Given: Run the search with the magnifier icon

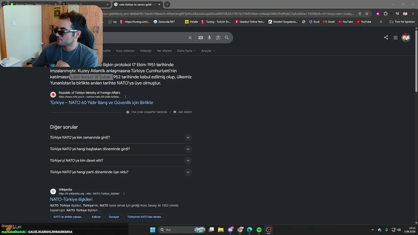Looking at the screenshot, I should tap(227, 38).
